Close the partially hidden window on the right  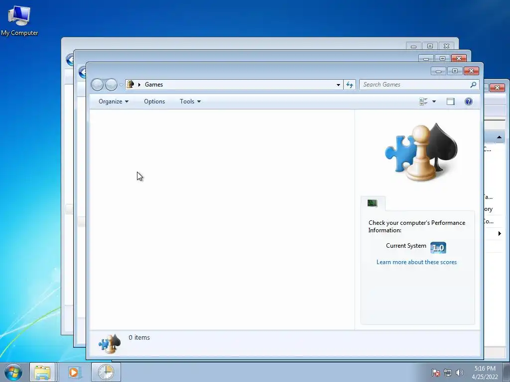(x=497, y=88)
